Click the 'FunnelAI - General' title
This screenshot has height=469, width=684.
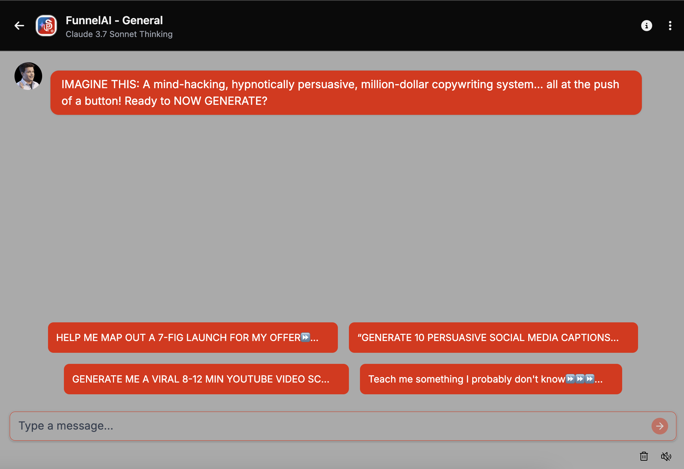click(114, 20)
